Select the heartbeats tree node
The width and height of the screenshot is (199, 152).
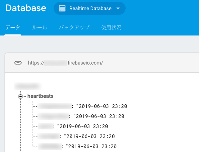click(40, 96)
